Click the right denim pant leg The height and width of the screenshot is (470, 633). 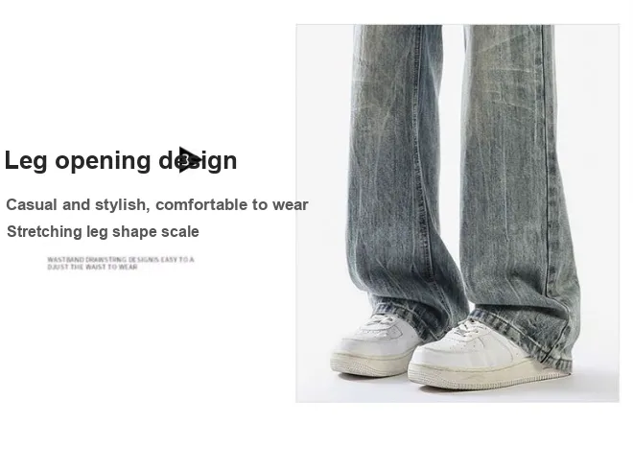pyautogui.click(x=519, y=181)
